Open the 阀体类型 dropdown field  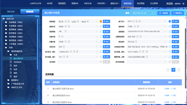78,21
